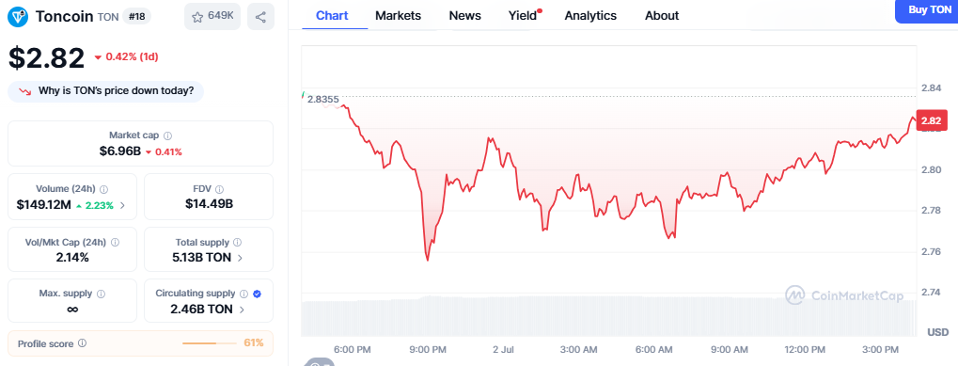Open the share icon button

[260, 17]
